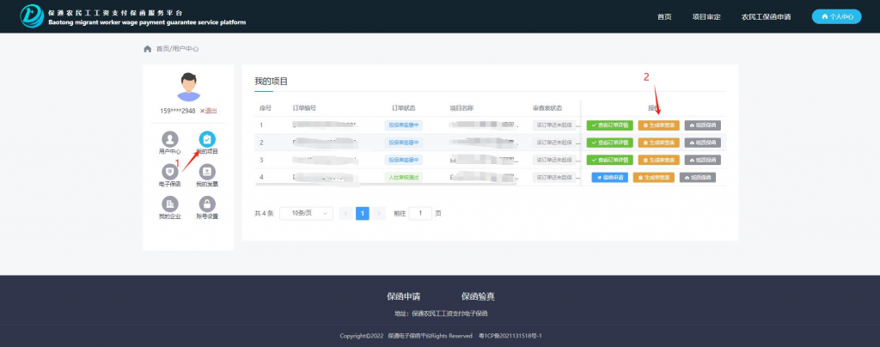
Task: Click the home icon in the breadcrumb
Action: [148, 49]
